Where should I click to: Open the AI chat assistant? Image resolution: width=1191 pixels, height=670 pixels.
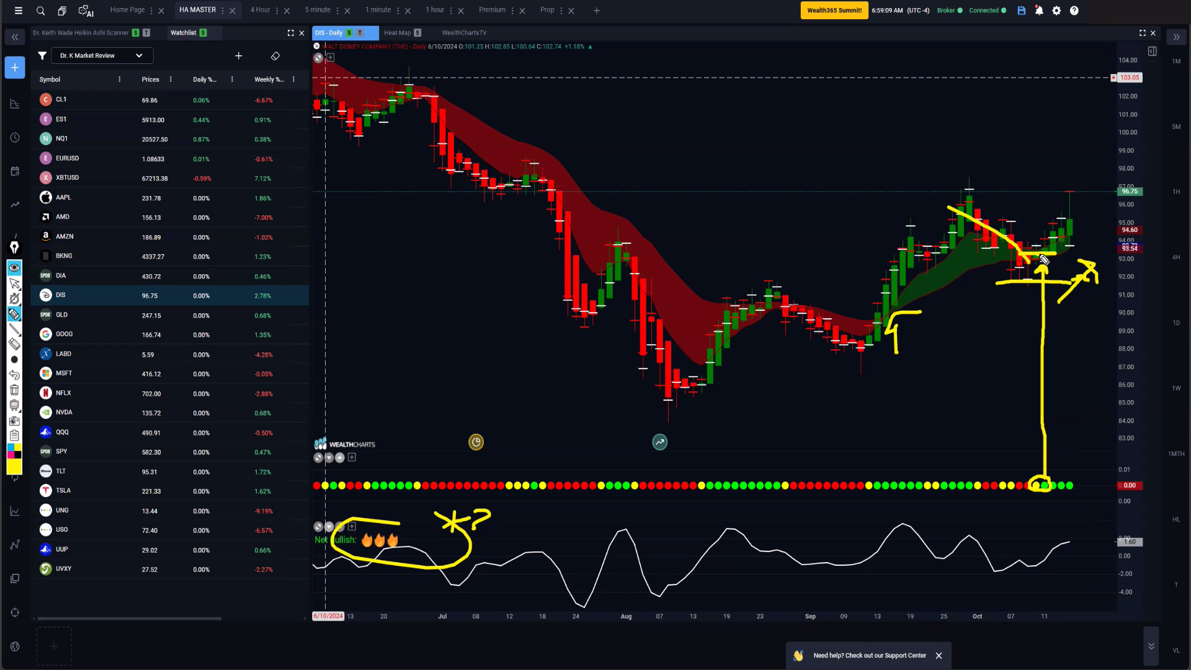pos(86,11)
